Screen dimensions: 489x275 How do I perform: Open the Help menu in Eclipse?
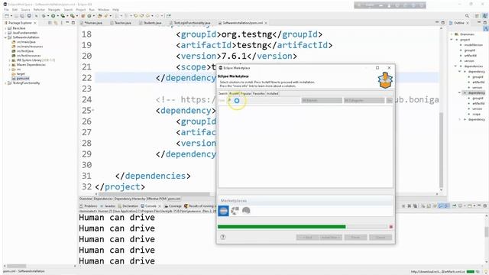115,10
